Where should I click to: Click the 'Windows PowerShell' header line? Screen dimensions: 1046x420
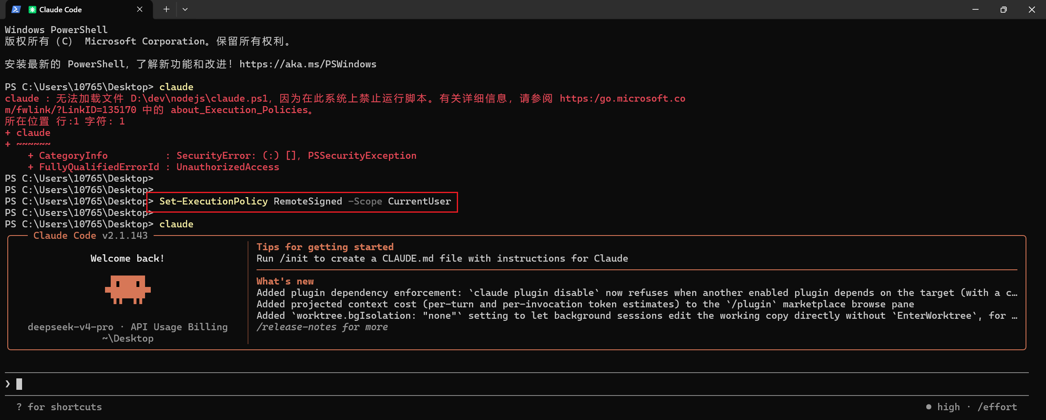[56, 30]
